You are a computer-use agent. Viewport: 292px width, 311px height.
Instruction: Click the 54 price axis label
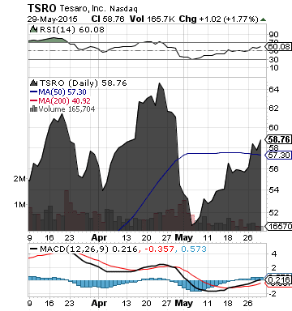click(273, 190)
